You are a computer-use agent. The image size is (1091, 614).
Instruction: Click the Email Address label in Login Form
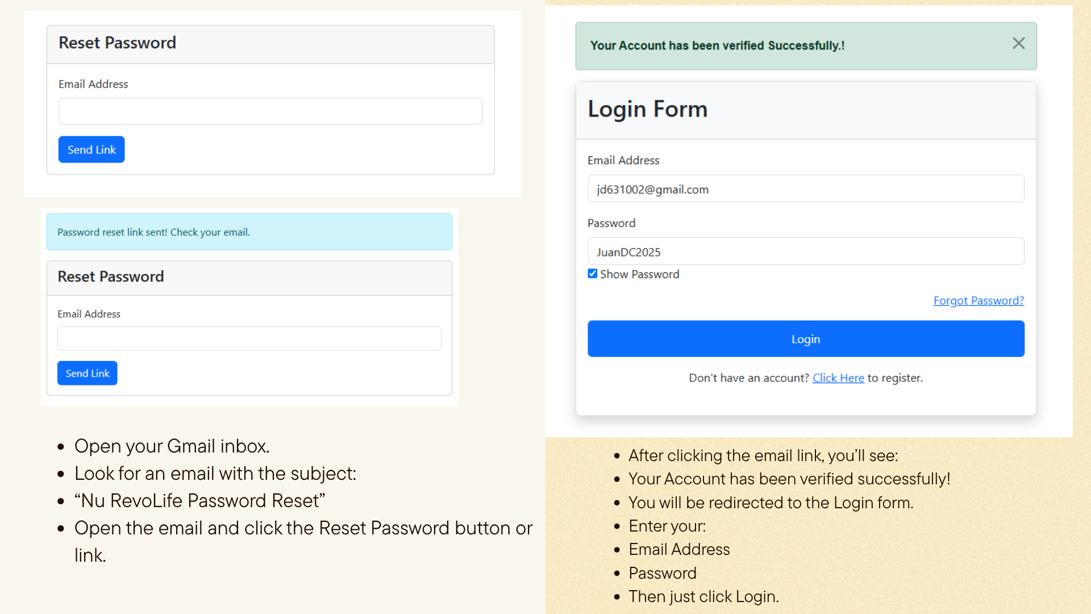click(x=623, y=160)
